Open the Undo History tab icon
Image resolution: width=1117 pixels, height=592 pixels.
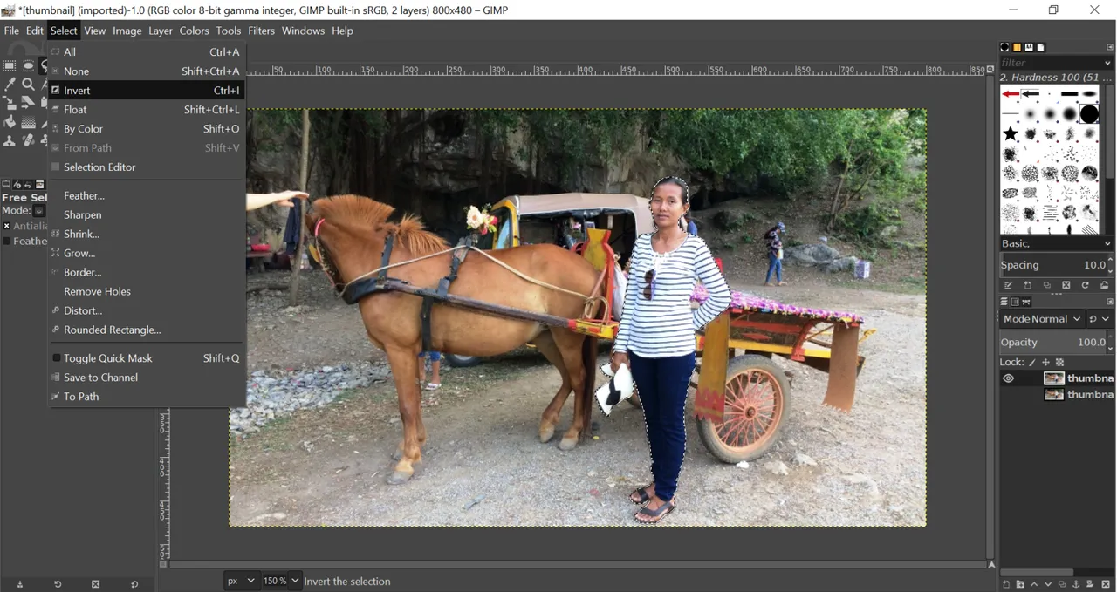(x=28, y=185)
